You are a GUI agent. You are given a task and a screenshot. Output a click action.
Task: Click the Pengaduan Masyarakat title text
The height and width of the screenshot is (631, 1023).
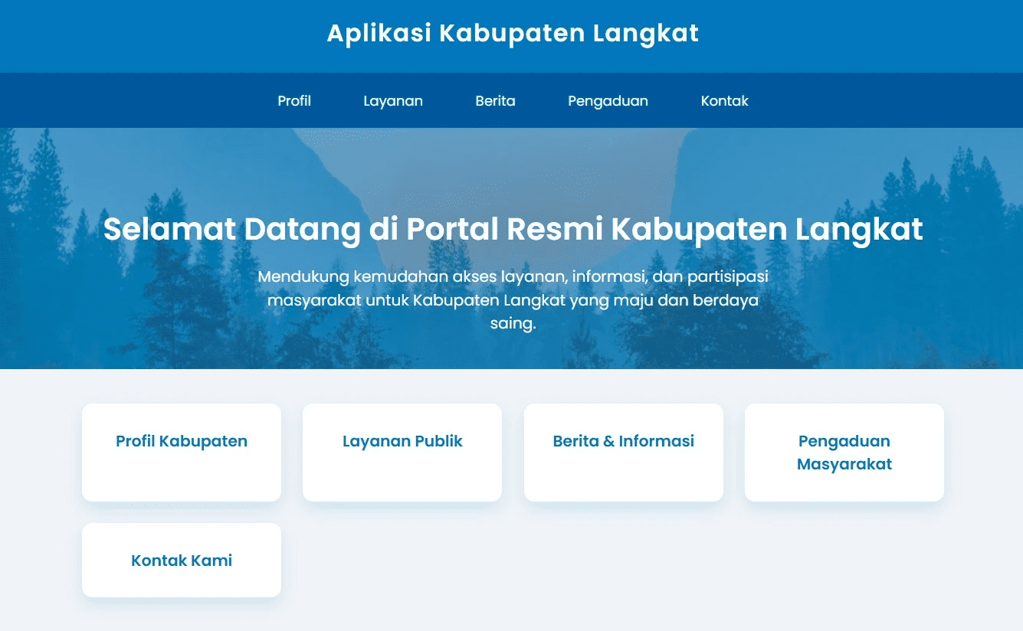844,453
